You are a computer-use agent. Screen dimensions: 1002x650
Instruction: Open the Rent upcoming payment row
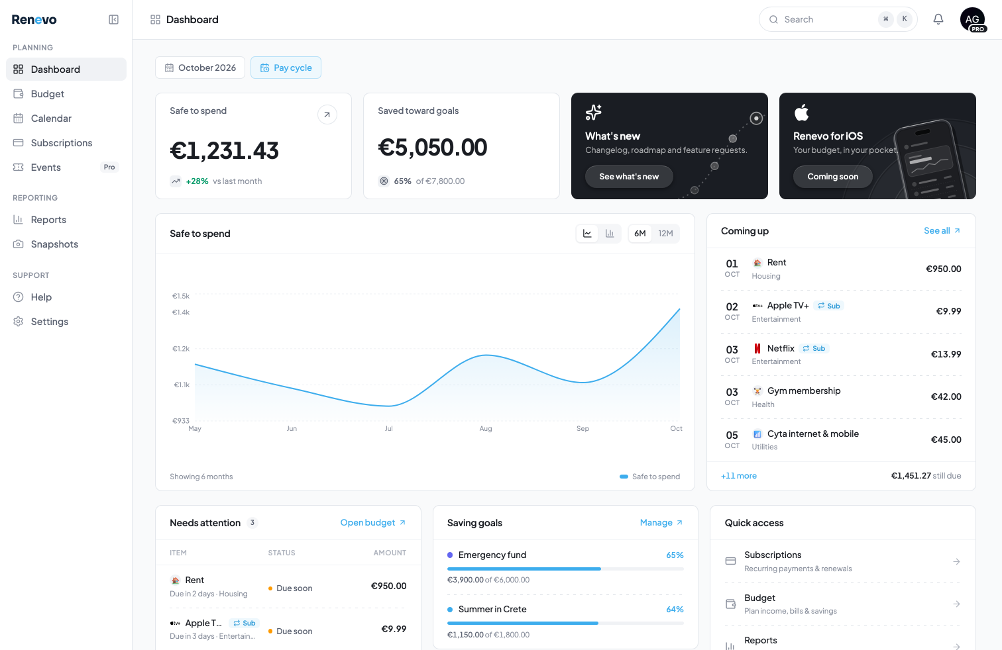click(x=841, y=269)
